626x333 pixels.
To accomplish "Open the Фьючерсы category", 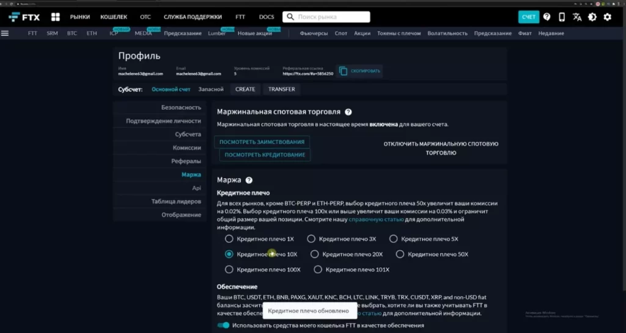I will (314, 34).
